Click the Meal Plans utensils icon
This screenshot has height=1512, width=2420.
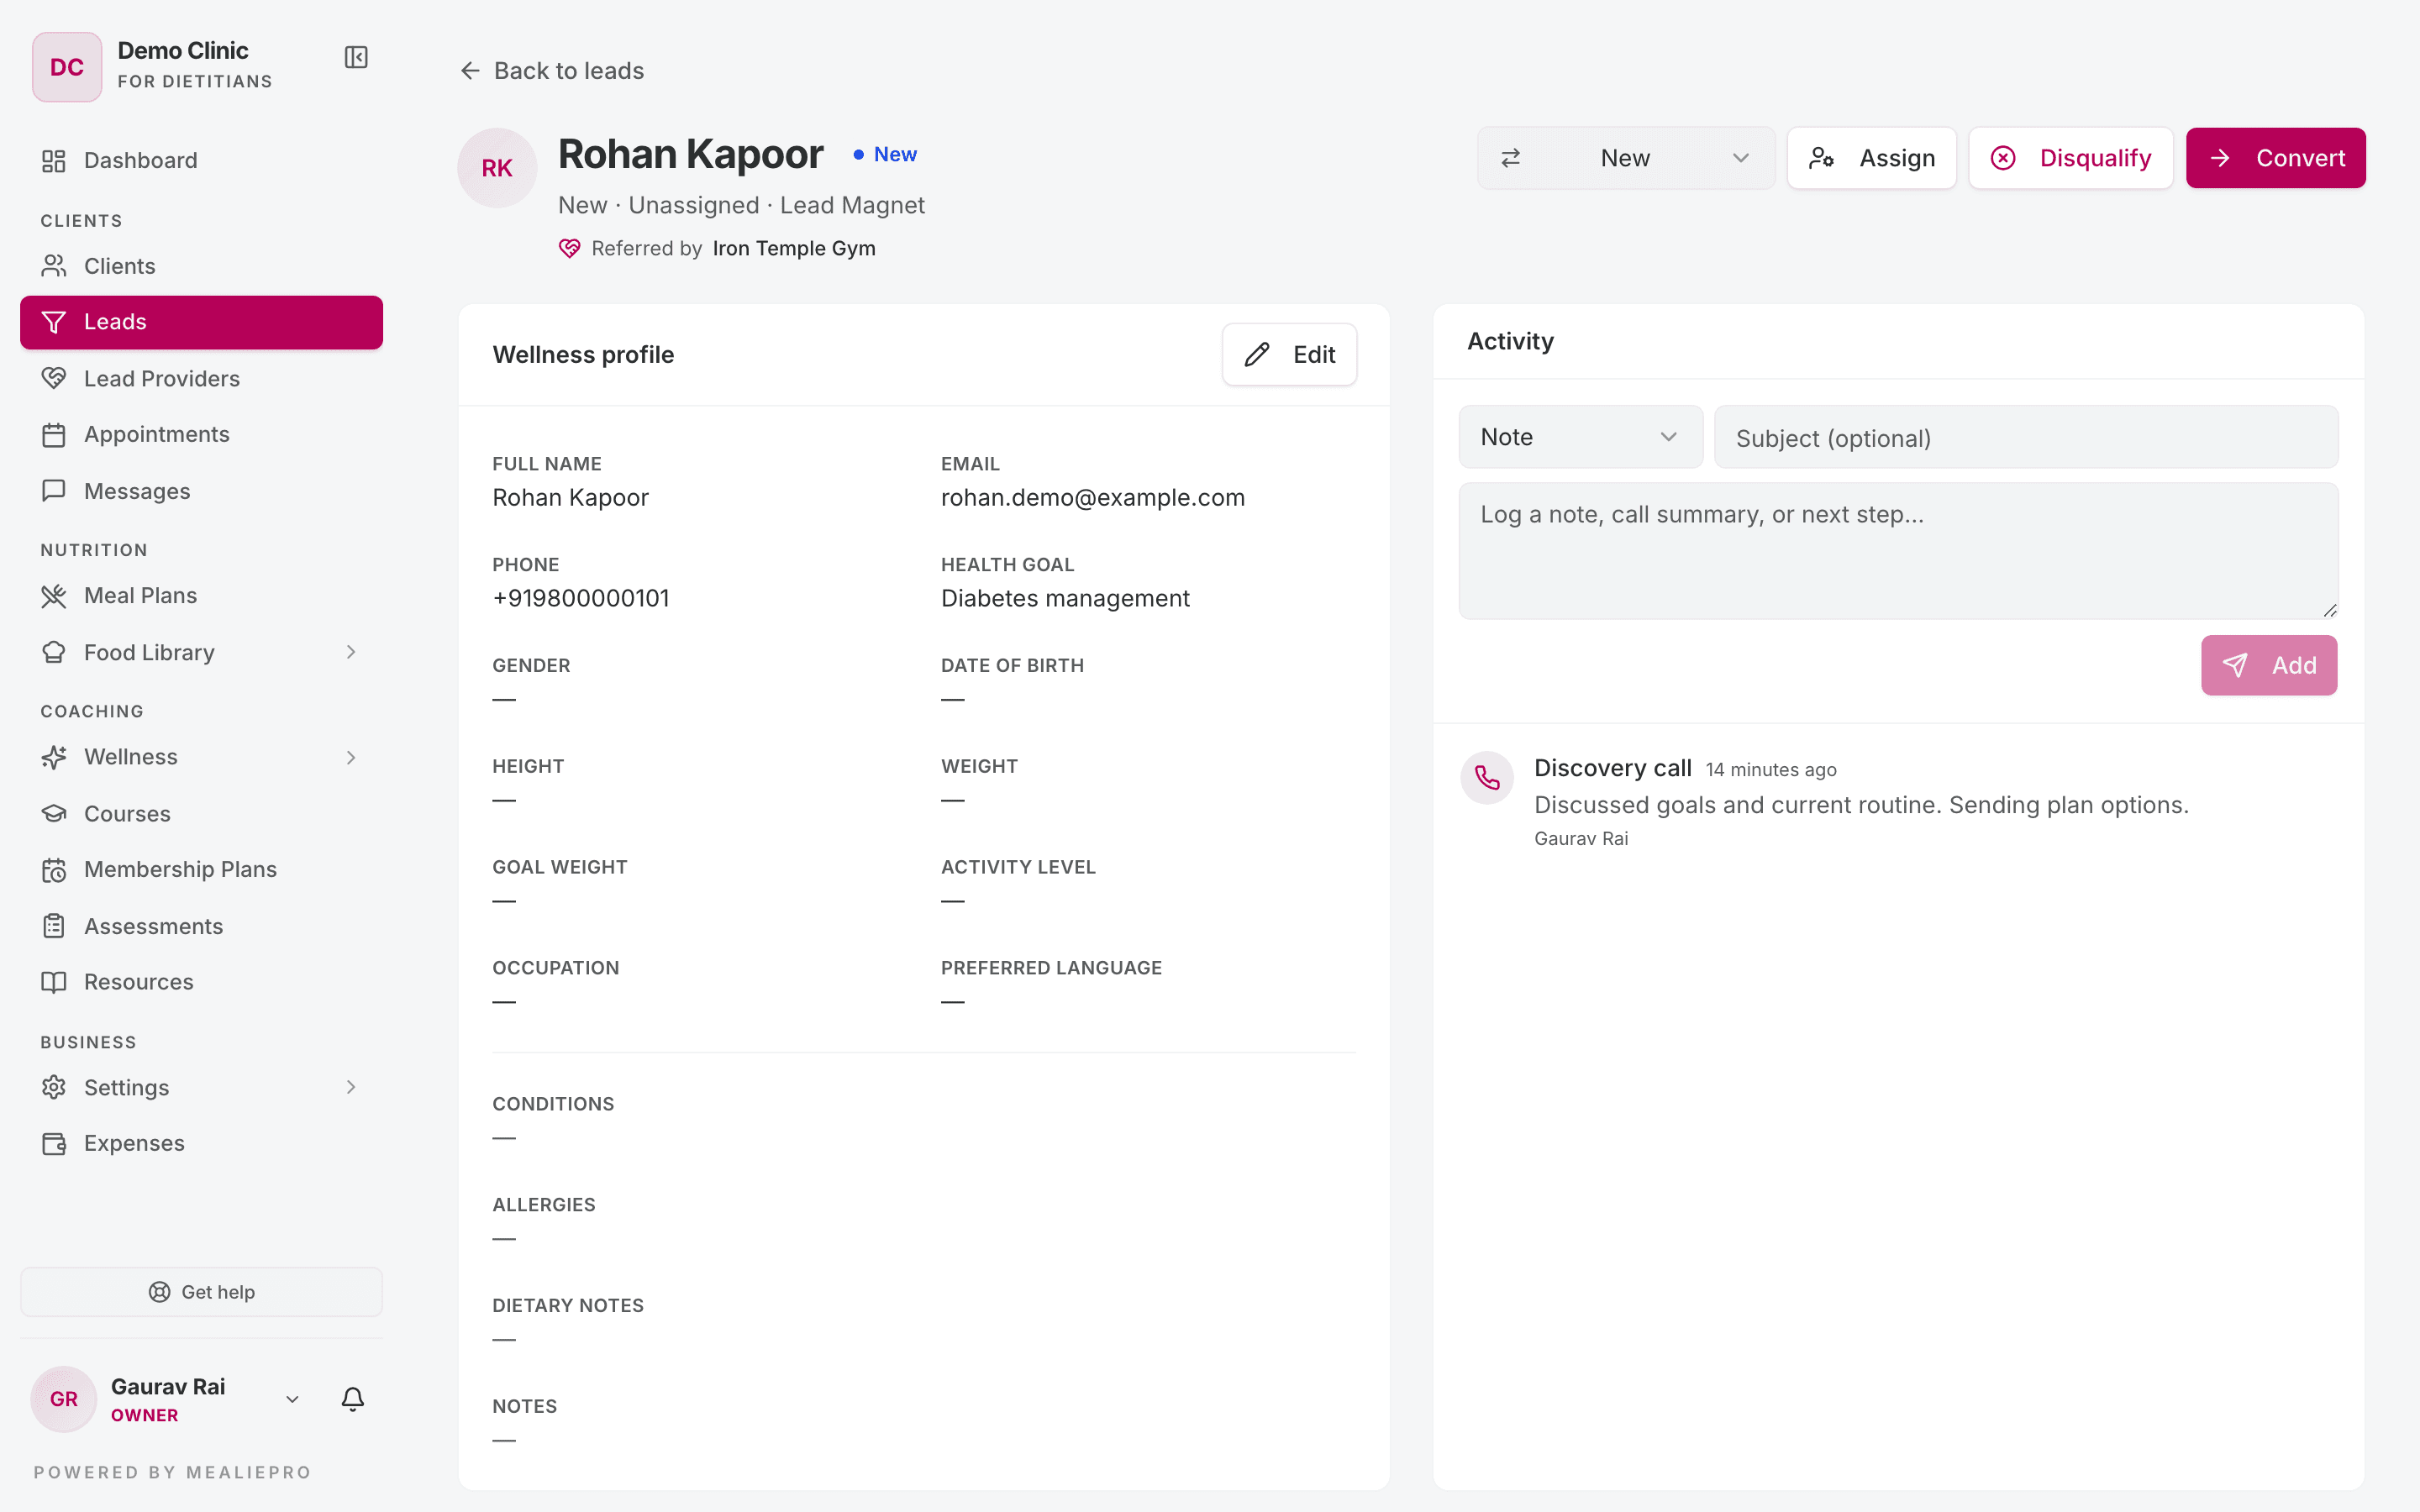click(x=54, y=596)
